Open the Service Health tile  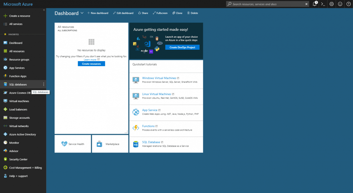[73, 144]
